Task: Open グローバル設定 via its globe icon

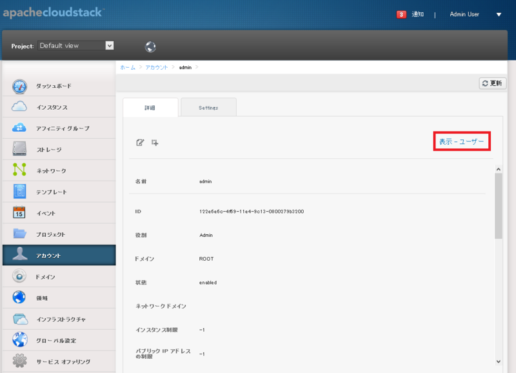Action: pyautogui.click(x=19, y=340)
